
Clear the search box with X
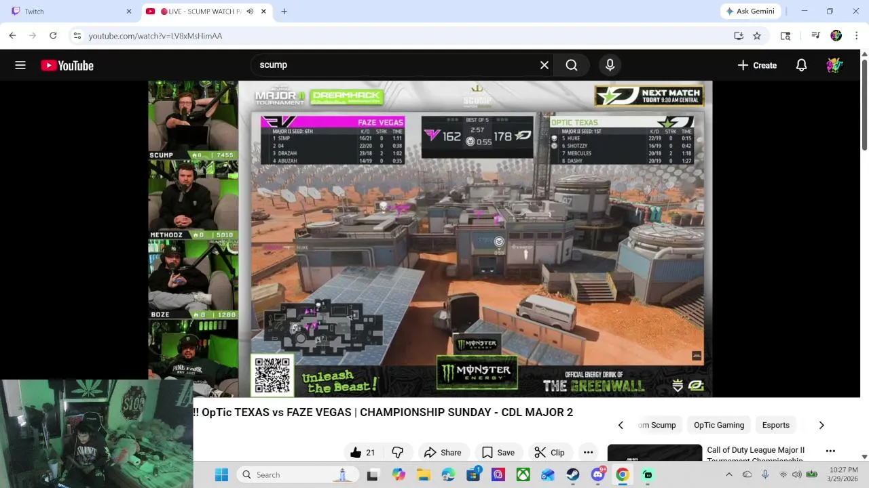click(x=544, y=65)
